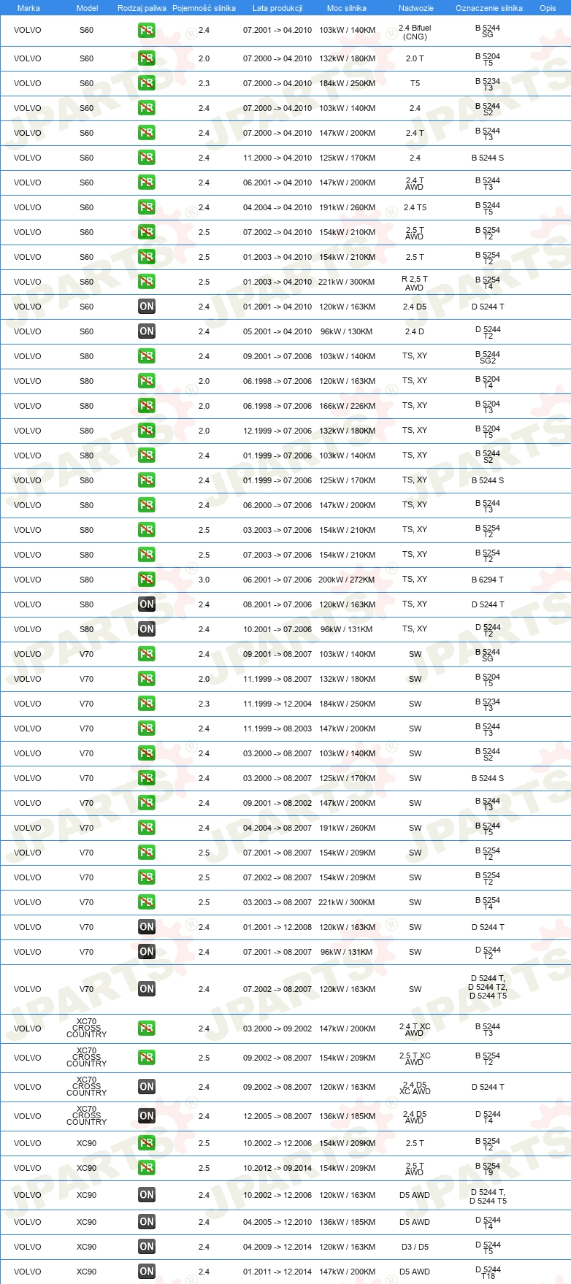Select the '2.4 D5 XC AWD' body cell
Screen dimensions: 571x1284
point(415,1088)
